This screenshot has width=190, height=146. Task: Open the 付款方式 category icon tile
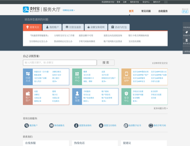click(28, 77)
